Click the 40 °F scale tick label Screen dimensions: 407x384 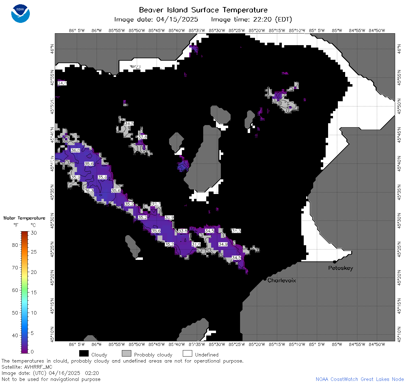pos(15,335)
